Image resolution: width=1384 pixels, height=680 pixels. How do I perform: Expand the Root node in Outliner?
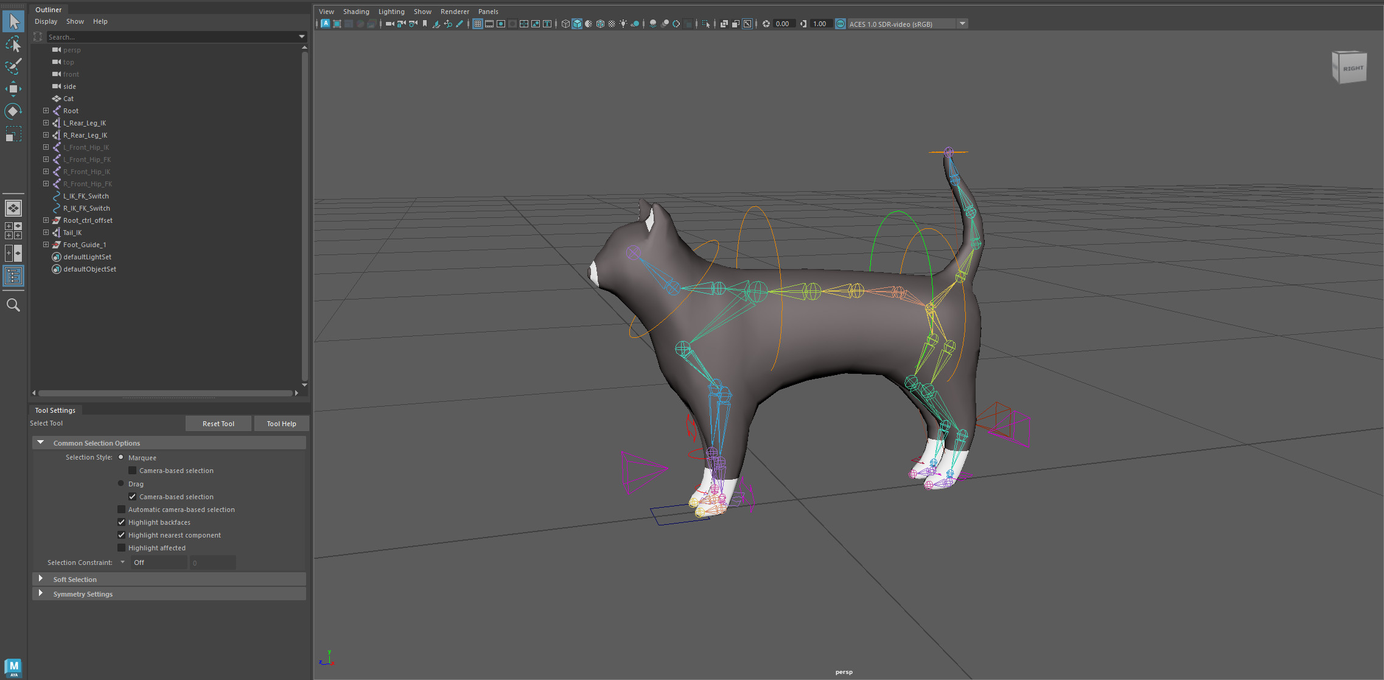[46, 111]
